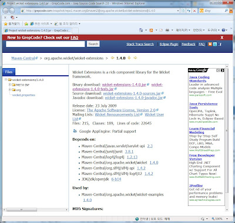Click the browser stop loading icon
This screenshot has height=223, width=235.
[194, 11]
